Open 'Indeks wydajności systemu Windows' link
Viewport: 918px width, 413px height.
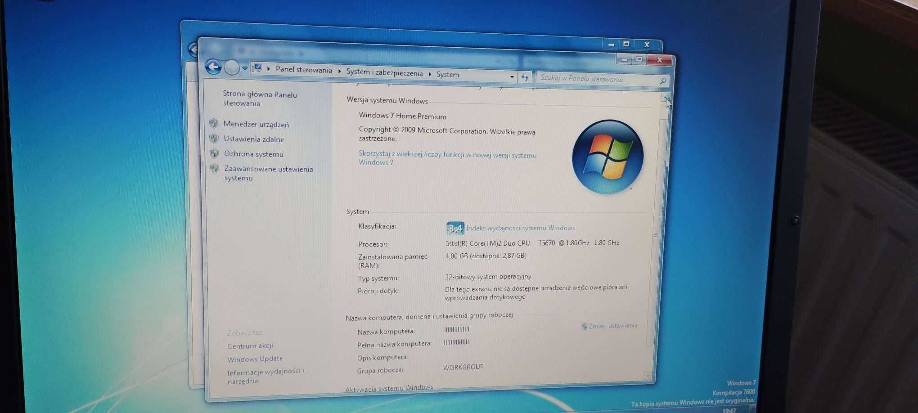click(520, 228)
